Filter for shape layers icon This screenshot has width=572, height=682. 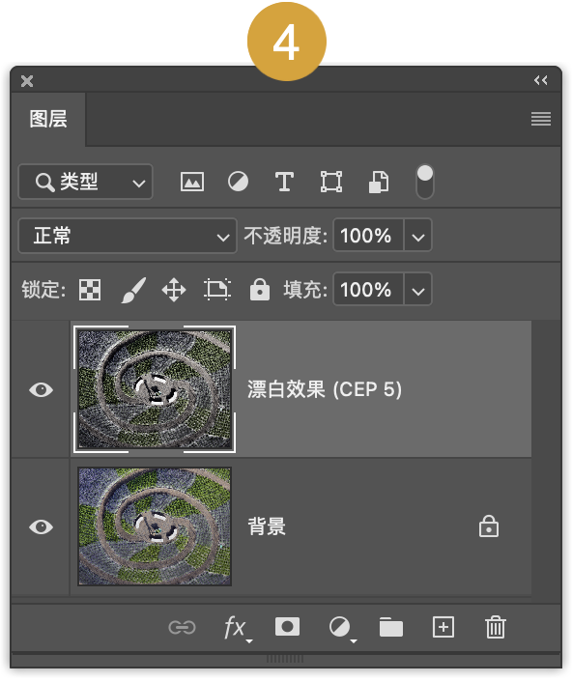[331, 182]
